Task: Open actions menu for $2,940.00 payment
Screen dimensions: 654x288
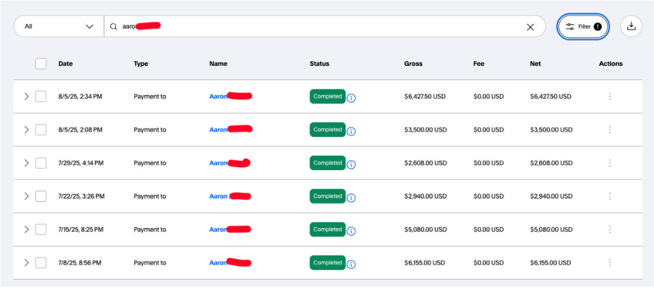Action: [x=610, y=196]
